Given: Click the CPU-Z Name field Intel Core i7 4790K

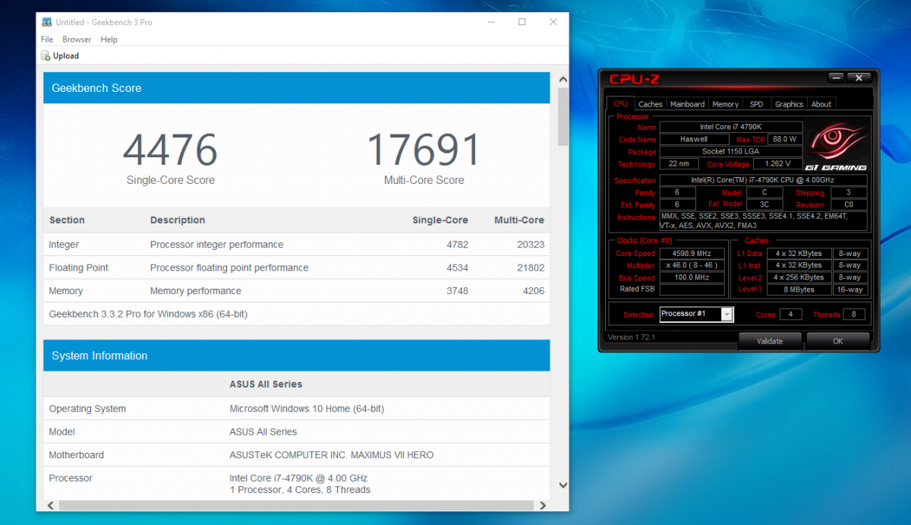Looking at the screenshot, I should 730,127.
